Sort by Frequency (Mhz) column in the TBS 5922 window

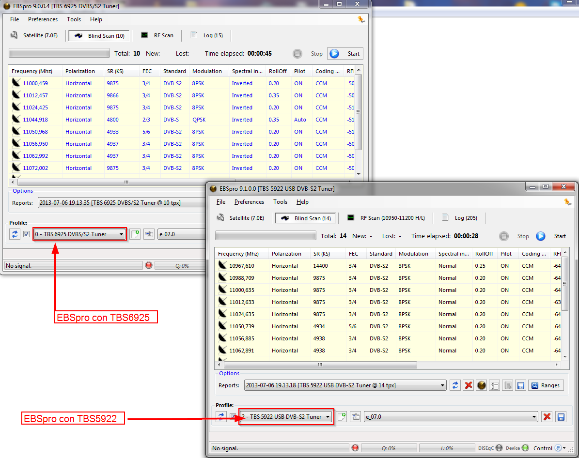point(241,254)
